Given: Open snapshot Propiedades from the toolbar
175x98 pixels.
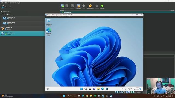Looking at the screenshot, I should [78, 7].
